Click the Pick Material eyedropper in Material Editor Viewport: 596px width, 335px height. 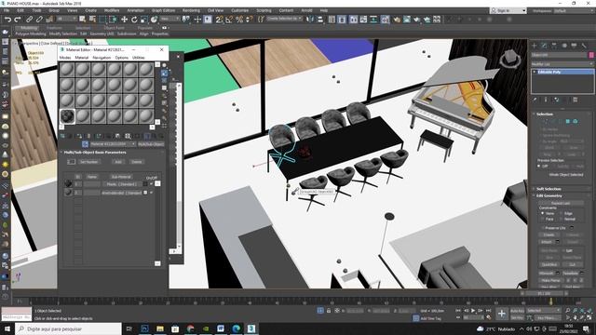[85, 144]
